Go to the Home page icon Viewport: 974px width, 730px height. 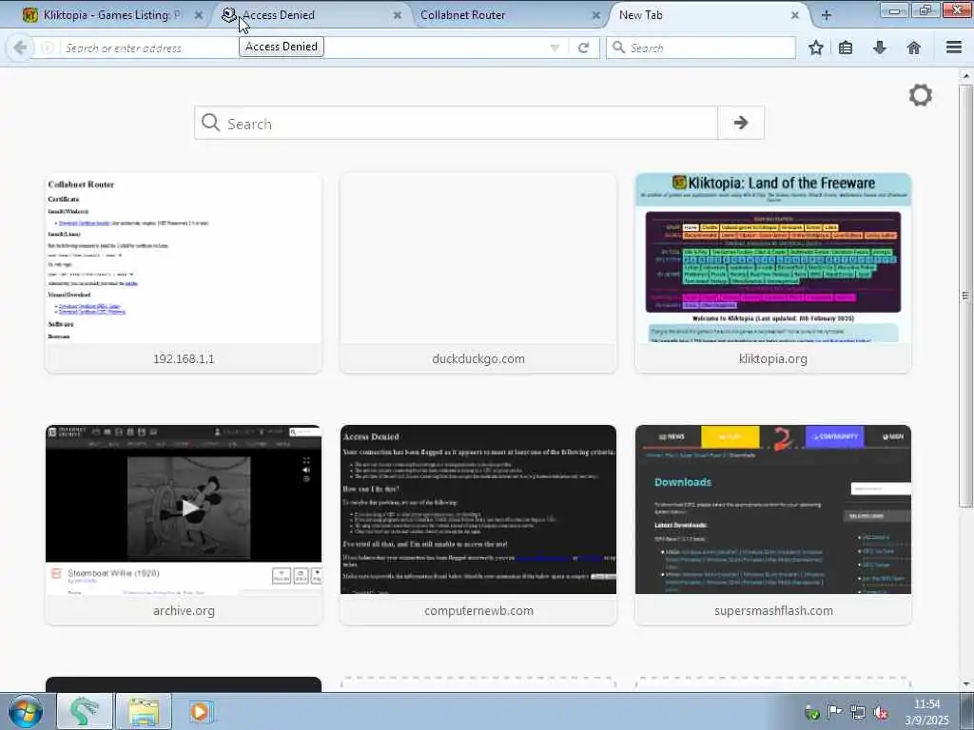pos(914,48)
